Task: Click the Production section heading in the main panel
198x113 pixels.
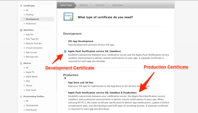Action: coord(71,75)
